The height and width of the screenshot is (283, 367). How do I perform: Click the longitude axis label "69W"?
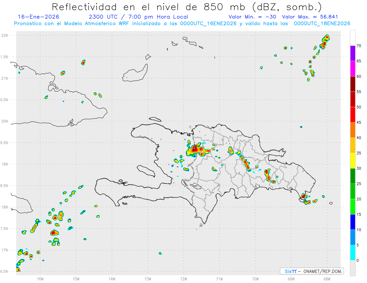[x=291, y=279]
